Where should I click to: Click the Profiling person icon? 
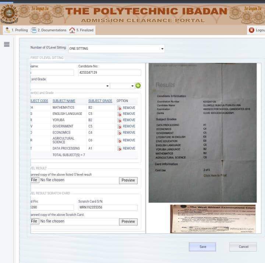click(7, 30)
